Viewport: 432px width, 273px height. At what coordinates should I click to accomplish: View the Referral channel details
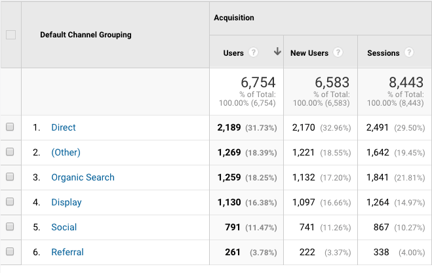[x=68, y=252]
